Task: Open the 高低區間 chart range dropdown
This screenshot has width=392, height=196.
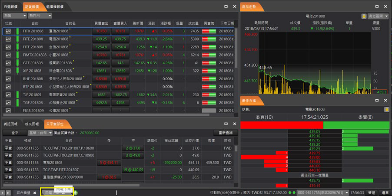Action: [x=378, y=16]
